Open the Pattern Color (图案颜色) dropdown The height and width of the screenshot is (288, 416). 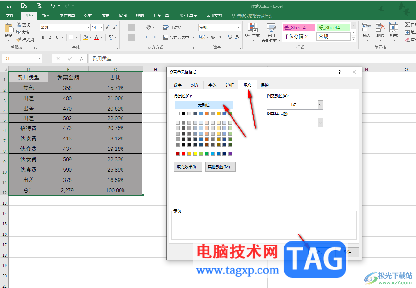point(321,105)
